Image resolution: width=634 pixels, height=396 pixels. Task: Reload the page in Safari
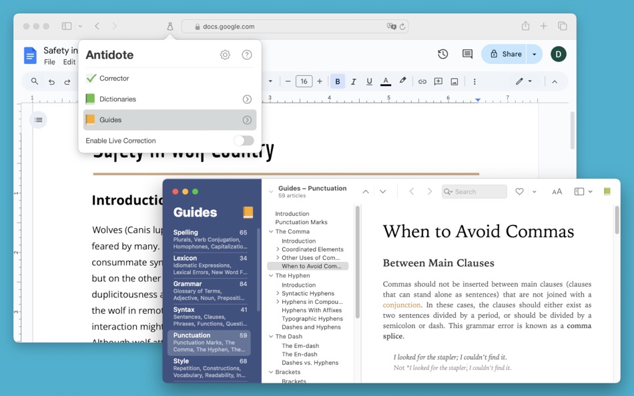pyautogui.click(x=402, y=26)
